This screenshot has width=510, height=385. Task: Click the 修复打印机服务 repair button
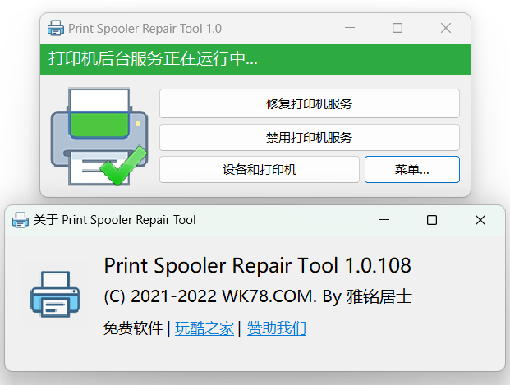310,103
